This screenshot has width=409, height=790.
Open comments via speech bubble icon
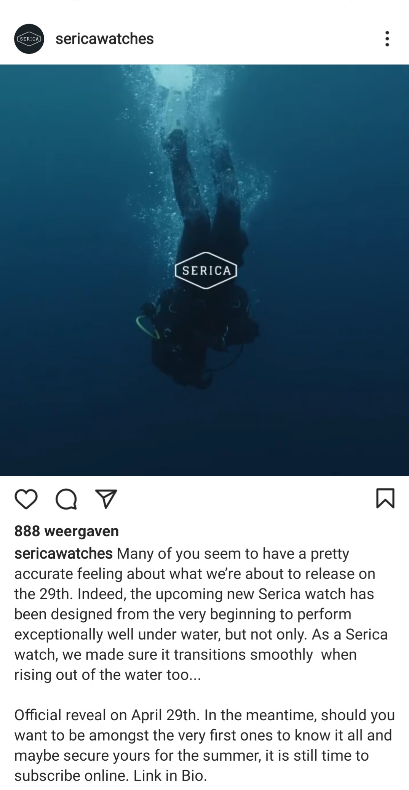[66, 499]
